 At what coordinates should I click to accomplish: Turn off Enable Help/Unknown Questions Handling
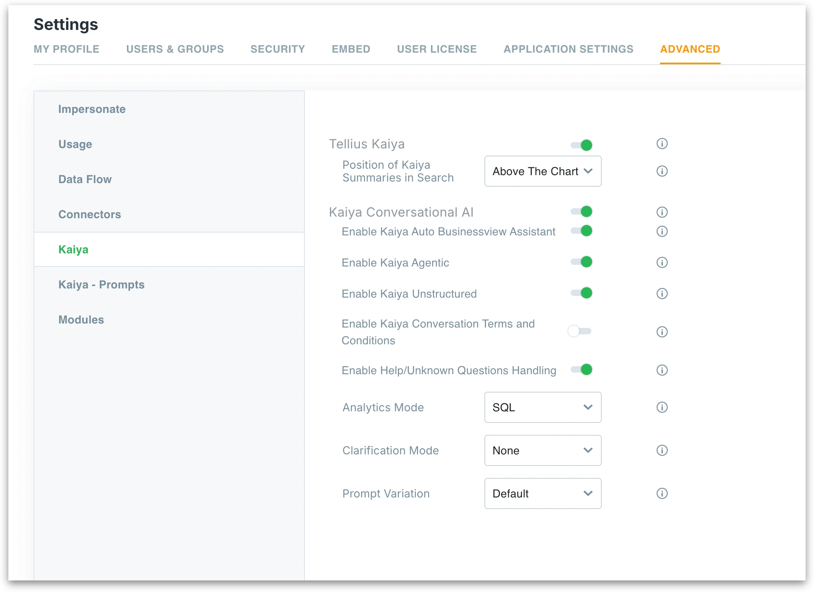582,369
